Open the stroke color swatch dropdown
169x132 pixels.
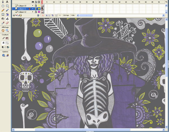[x=7, y=38]
